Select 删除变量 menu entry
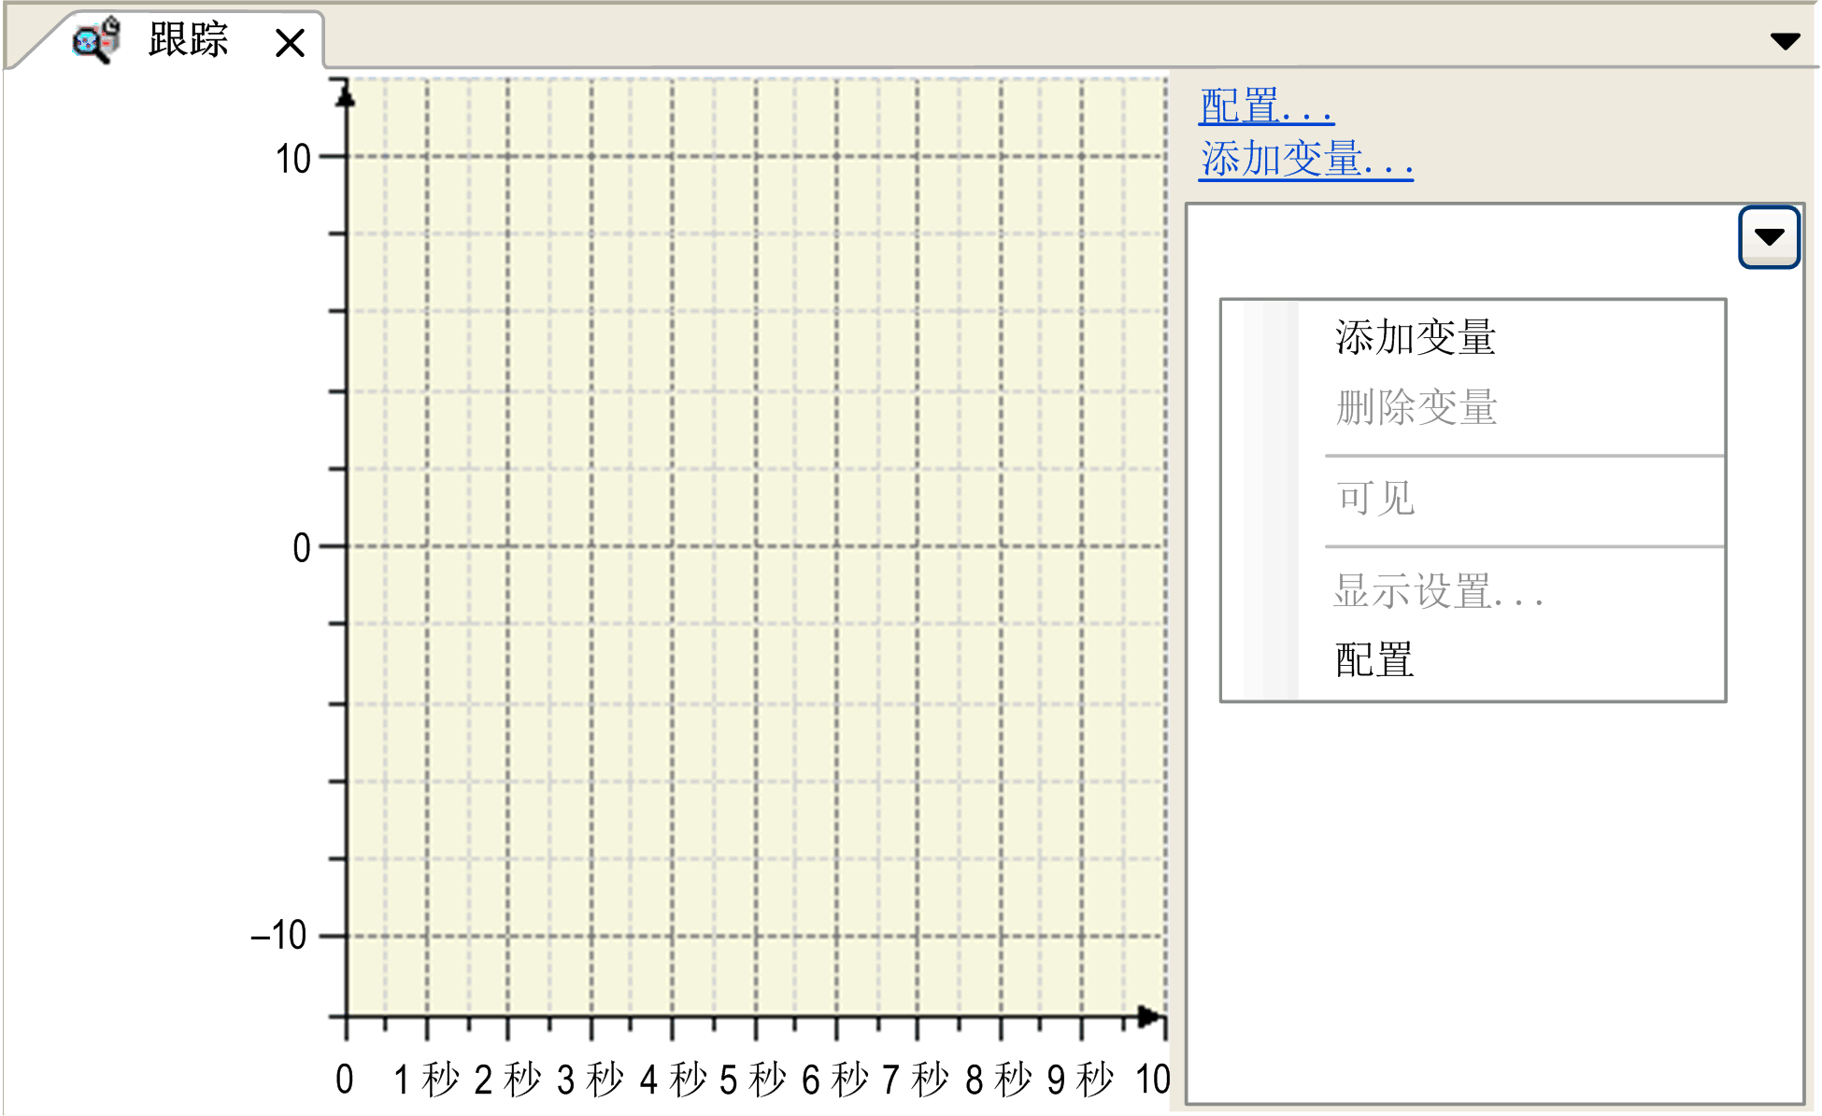The image size is (1822, 1116). point(1415,408)
